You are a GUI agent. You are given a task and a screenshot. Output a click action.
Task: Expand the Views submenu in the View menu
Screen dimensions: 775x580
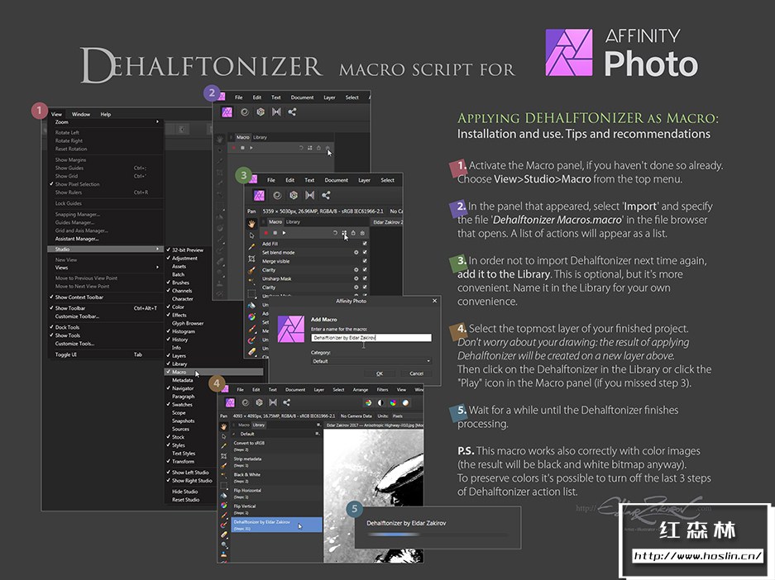[x=105, y=268]
